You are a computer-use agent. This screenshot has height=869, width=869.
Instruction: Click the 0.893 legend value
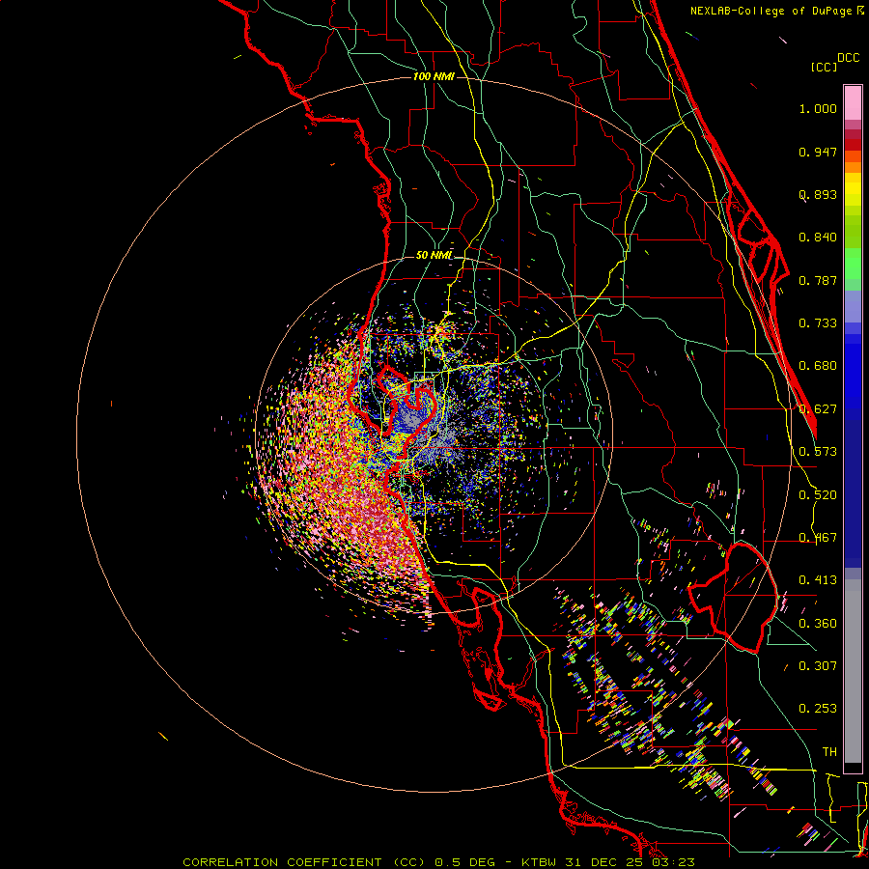[818, 194]
